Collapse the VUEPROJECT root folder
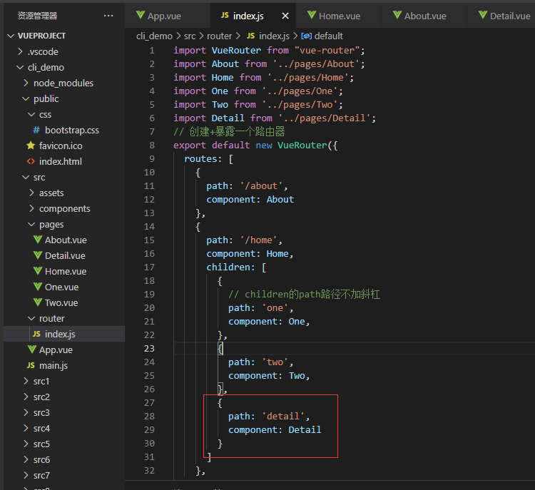Viewport: 535px width, 490px height. click(11, 36)
